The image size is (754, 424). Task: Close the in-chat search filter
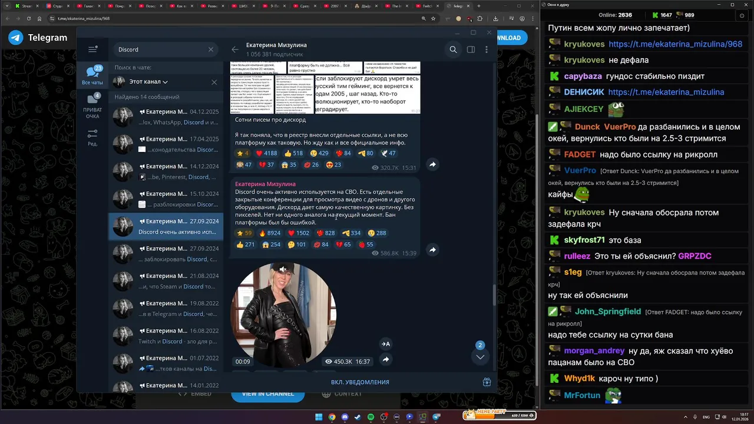point(214,82)
